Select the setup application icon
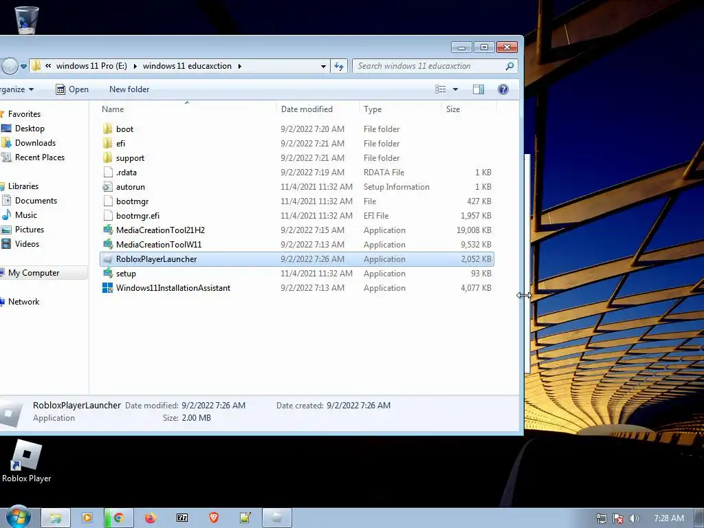This screenshot has height=528, width=704. pos(107,274)
